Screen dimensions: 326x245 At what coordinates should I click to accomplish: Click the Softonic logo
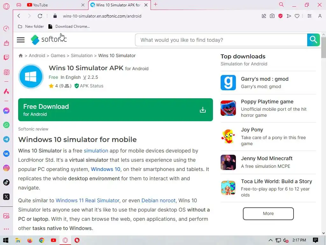point(49,39)
